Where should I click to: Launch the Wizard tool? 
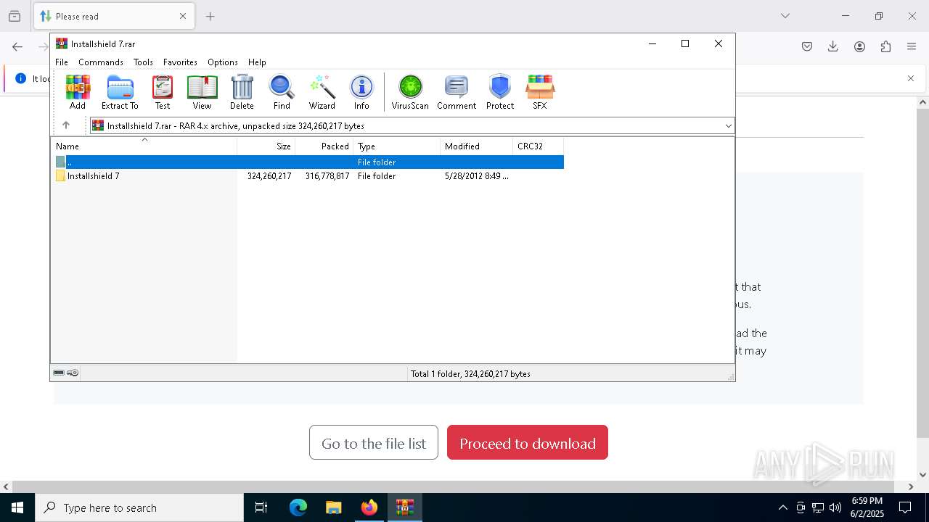[322, 92]
